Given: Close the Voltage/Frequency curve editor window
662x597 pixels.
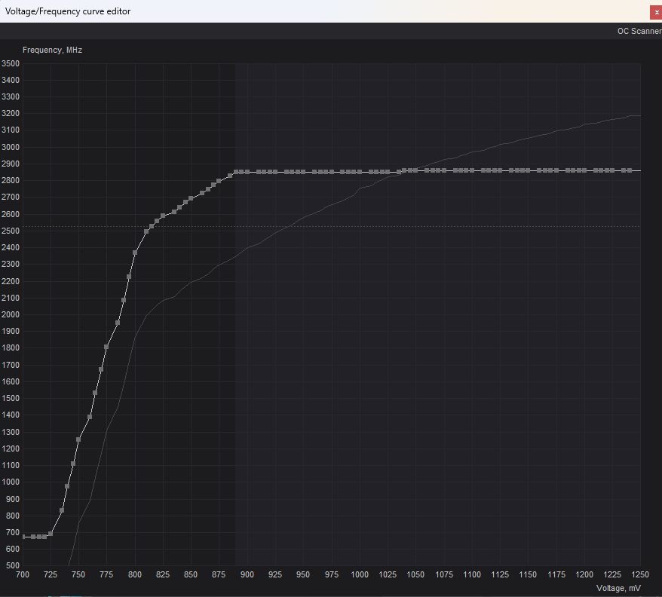Looking at the screenshot, I should [x=656, y=12].
